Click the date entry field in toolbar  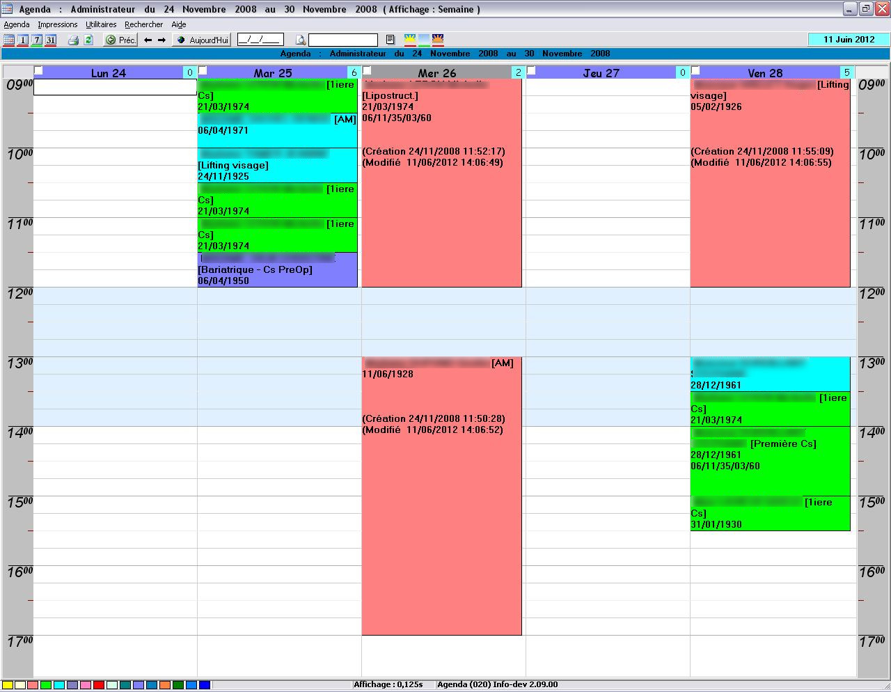(x=260, y=40)
